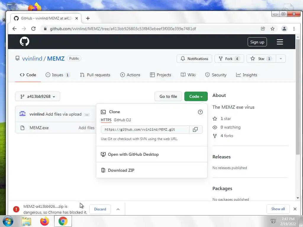Bookmark this page with the star icon

[x=273, y=29]
